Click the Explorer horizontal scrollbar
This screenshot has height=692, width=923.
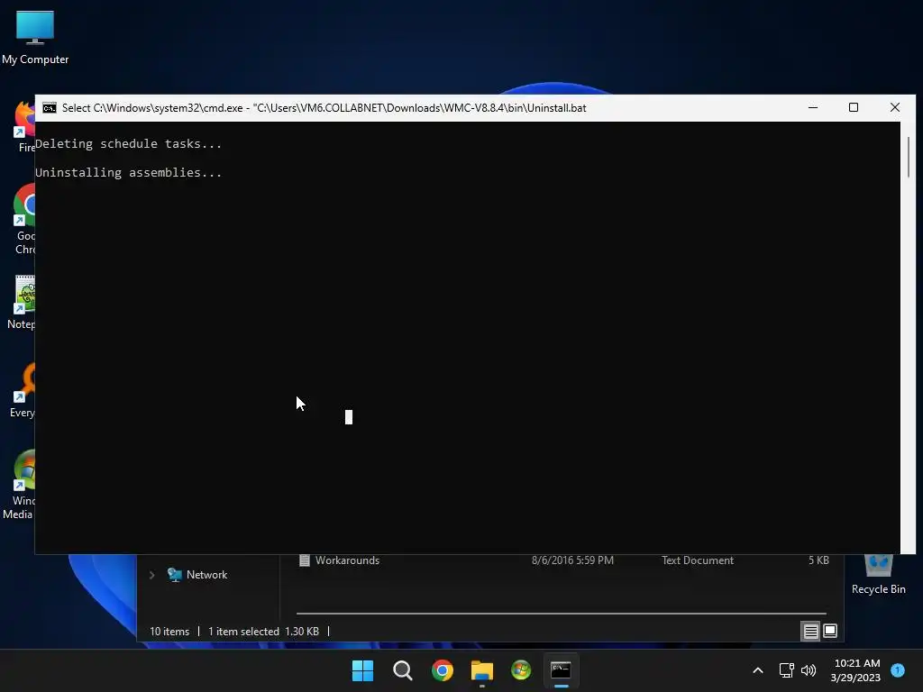click(x=562, y=613)
